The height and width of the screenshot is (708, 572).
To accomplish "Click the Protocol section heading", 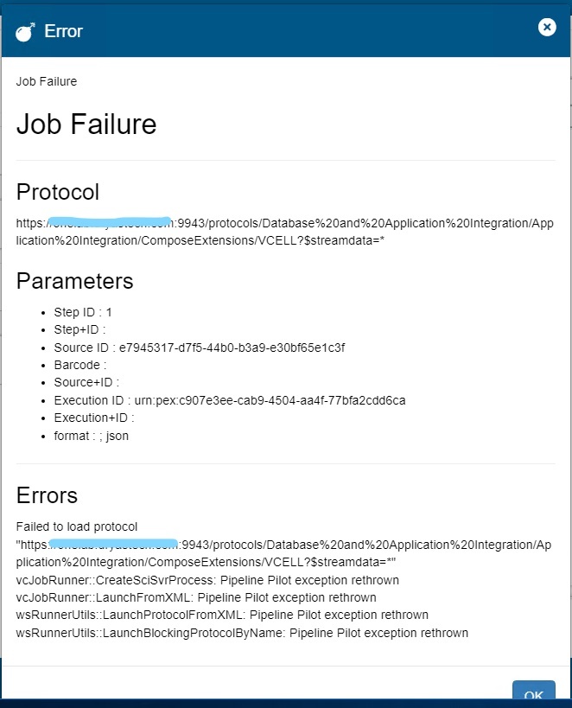I will click(x=58, y=192).
